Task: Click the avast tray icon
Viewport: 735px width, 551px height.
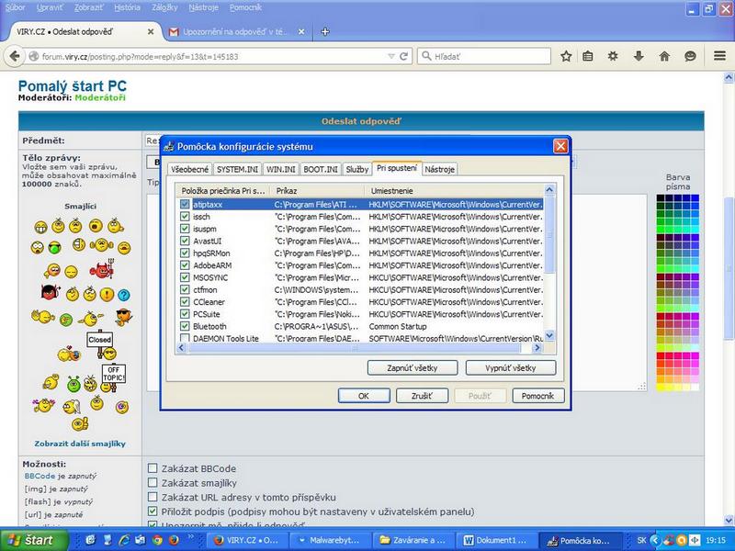Action: 681,541
